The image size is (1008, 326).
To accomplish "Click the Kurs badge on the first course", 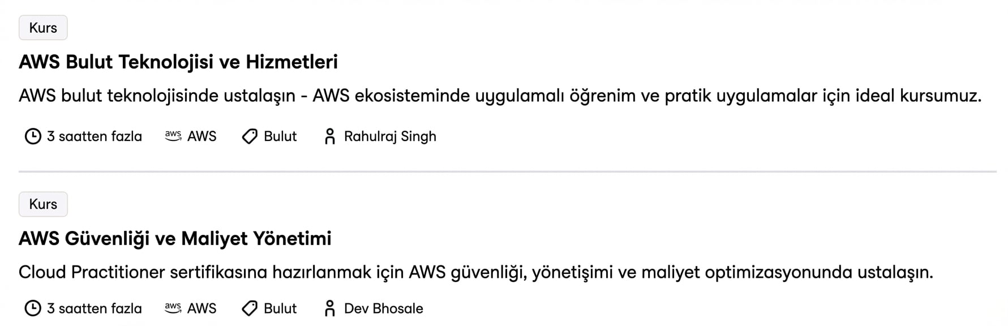I will pyautogui.click(x=42, y=27).
